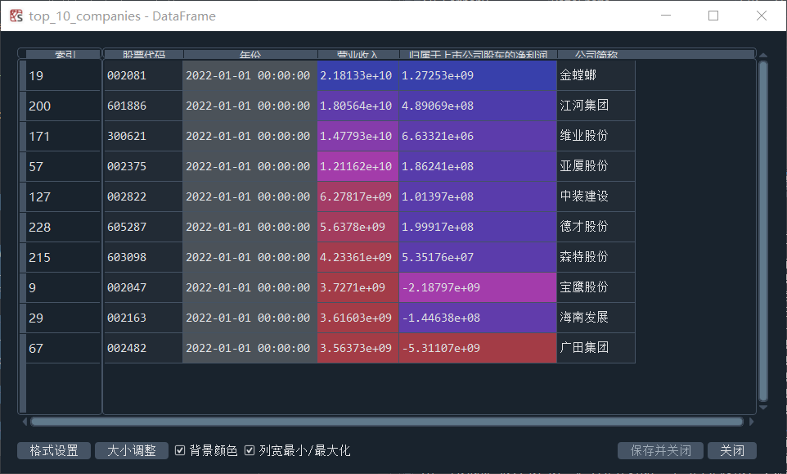Click revenue cell 1.80564e+10

point(358,106)
